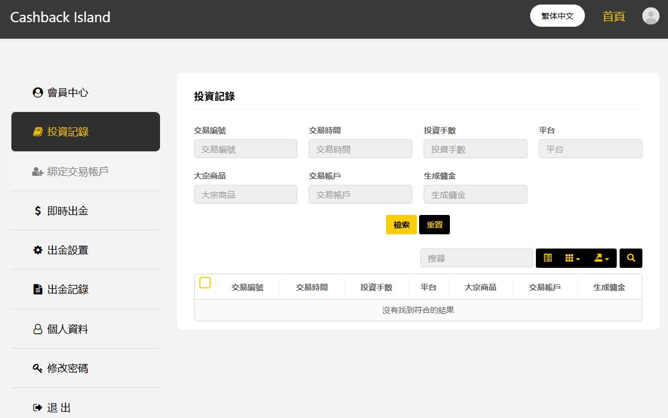This screenshot has height=418, width=668.
Task: Click the person icon beside 個人資料
Action: 38,329
